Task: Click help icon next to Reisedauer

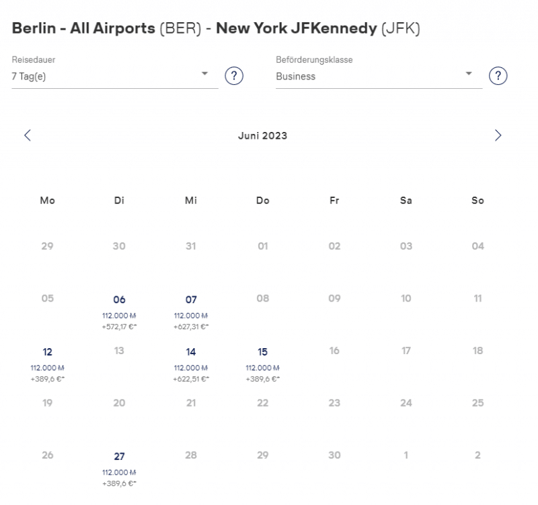Action: [x=233, y=75]
